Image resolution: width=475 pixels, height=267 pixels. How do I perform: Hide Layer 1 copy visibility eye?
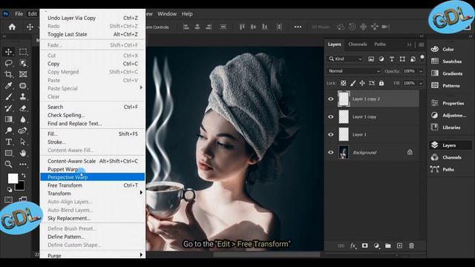click(331, 117)
